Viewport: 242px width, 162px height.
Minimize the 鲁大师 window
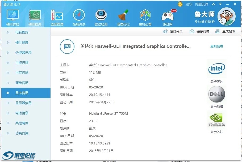227,4
